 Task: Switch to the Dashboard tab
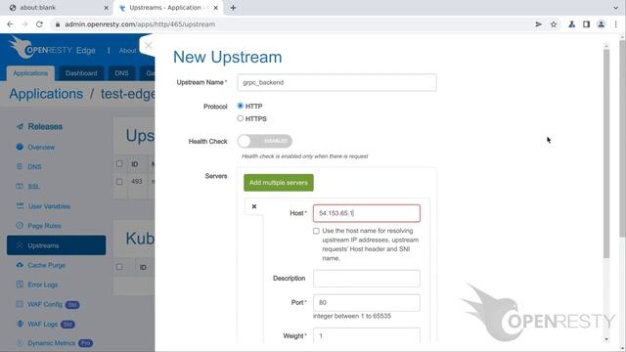tap(81, 73)
